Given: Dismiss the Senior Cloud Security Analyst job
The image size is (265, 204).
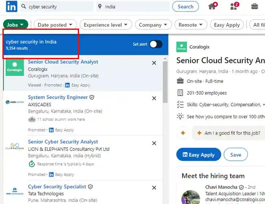Looking at the screenshot, I should tap(154, 63).
